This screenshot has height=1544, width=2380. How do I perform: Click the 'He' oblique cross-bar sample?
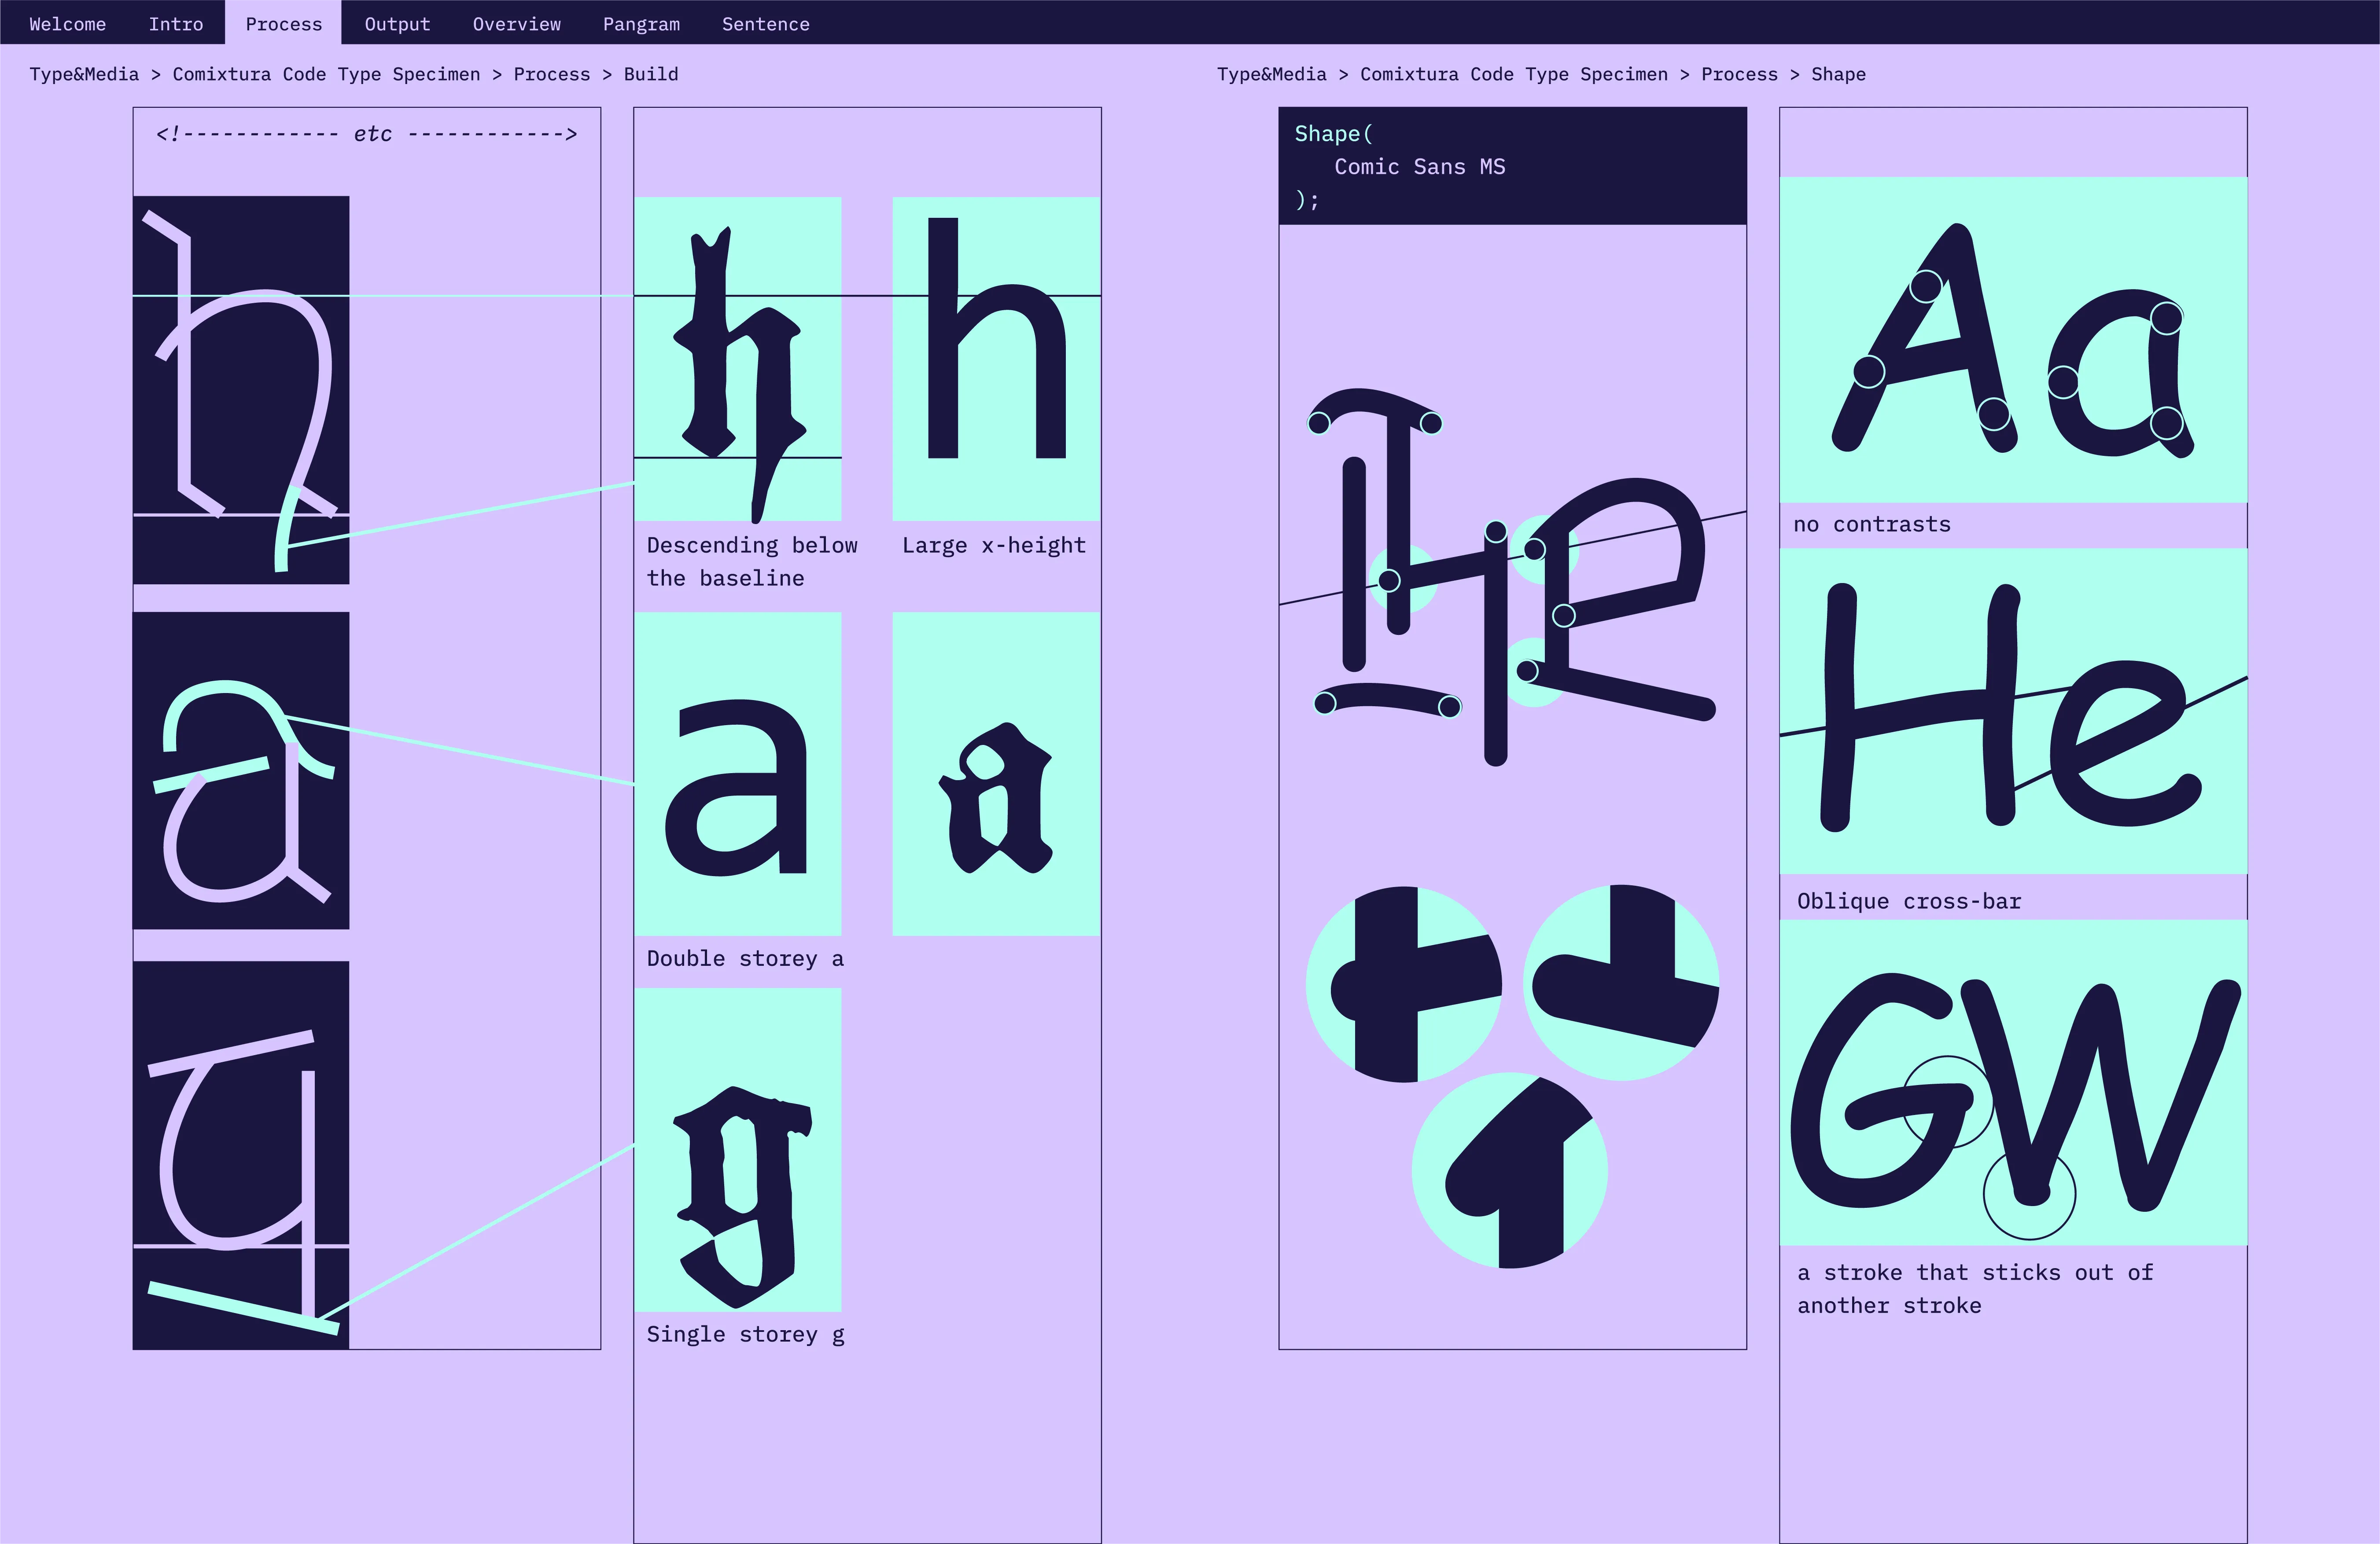coord(2013,711)
